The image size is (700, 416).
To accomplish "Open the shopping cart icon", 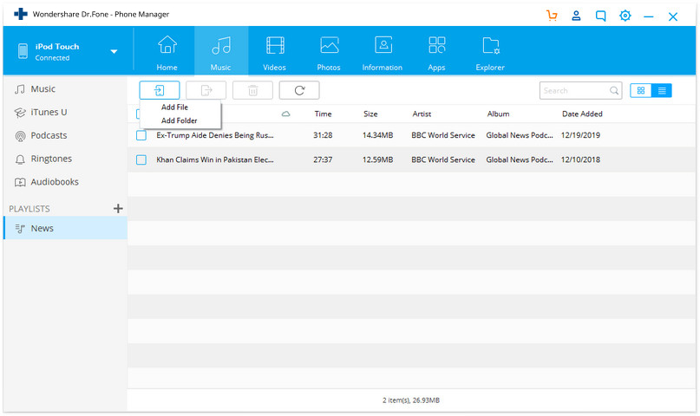I will (x=552, y=16).
